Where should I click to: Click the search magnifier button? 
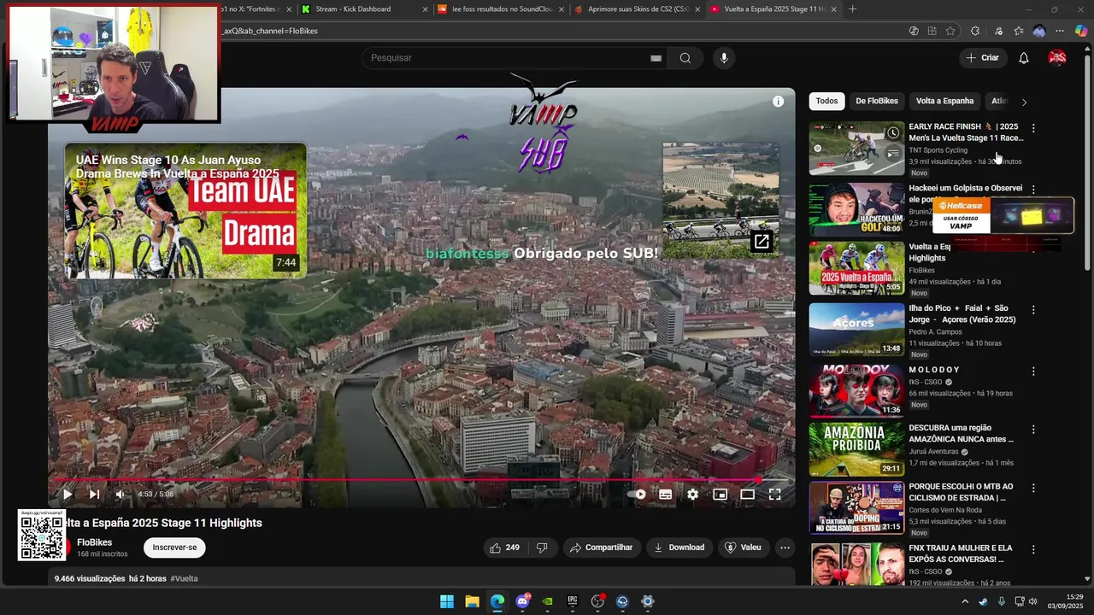pyautogui.click(x=685, y=58)
